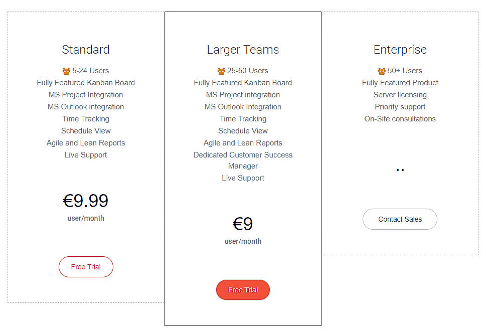Click Time Tracking in the Standard column

[86, 118]
